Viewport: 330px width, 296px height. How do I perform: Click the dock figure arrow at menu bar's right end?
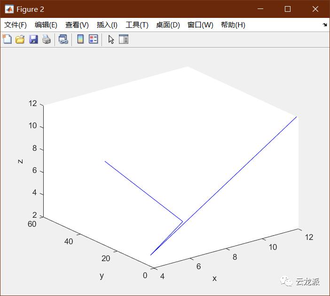click(x=325, y=25)
